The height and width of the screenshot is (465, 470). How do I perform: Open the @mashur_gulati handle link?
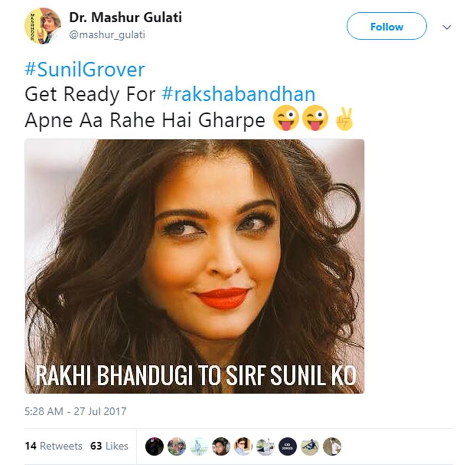(x=107, y=35)
